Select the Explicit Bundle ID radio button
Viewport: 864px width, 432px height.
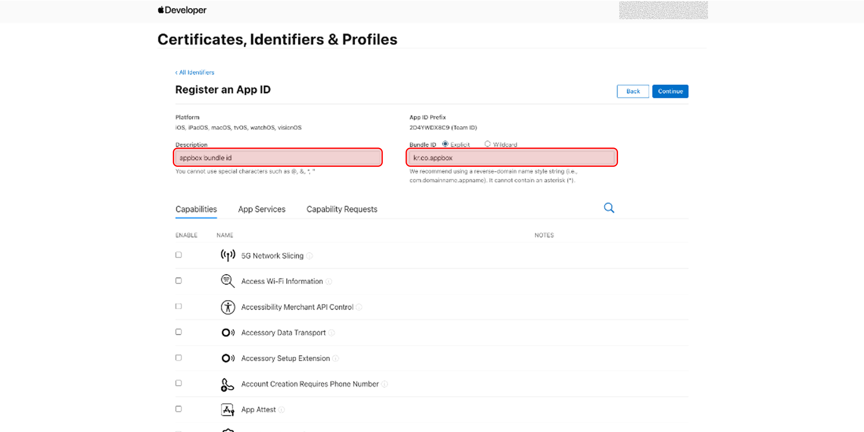445,144
